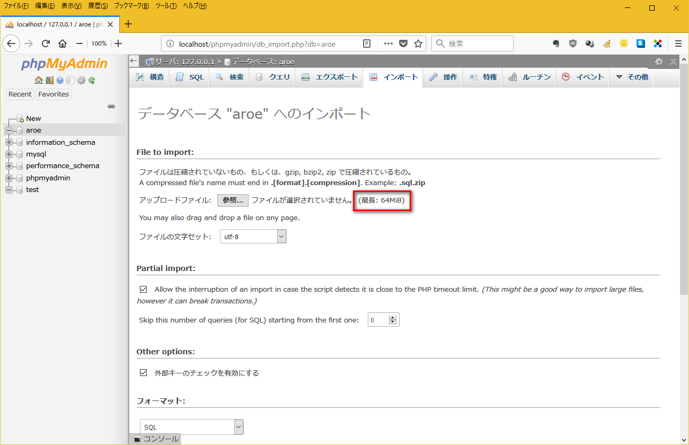The image size is (689, 445).
Task: Click the page settings gear icon
Action: point(659,62)
